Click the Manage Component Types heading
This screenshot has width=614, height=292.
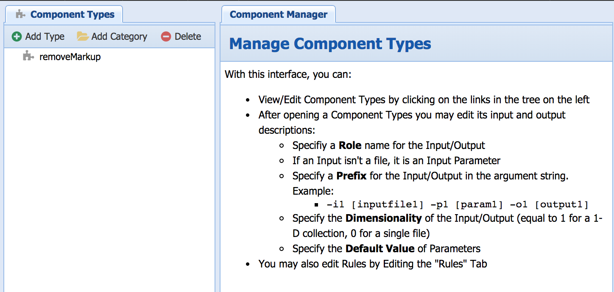point(330,44)
